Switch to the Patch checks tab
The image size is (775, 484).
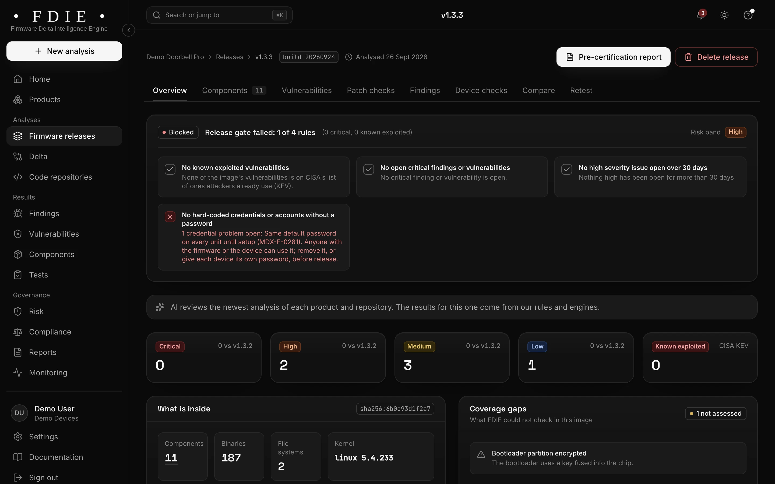point(371,91)
